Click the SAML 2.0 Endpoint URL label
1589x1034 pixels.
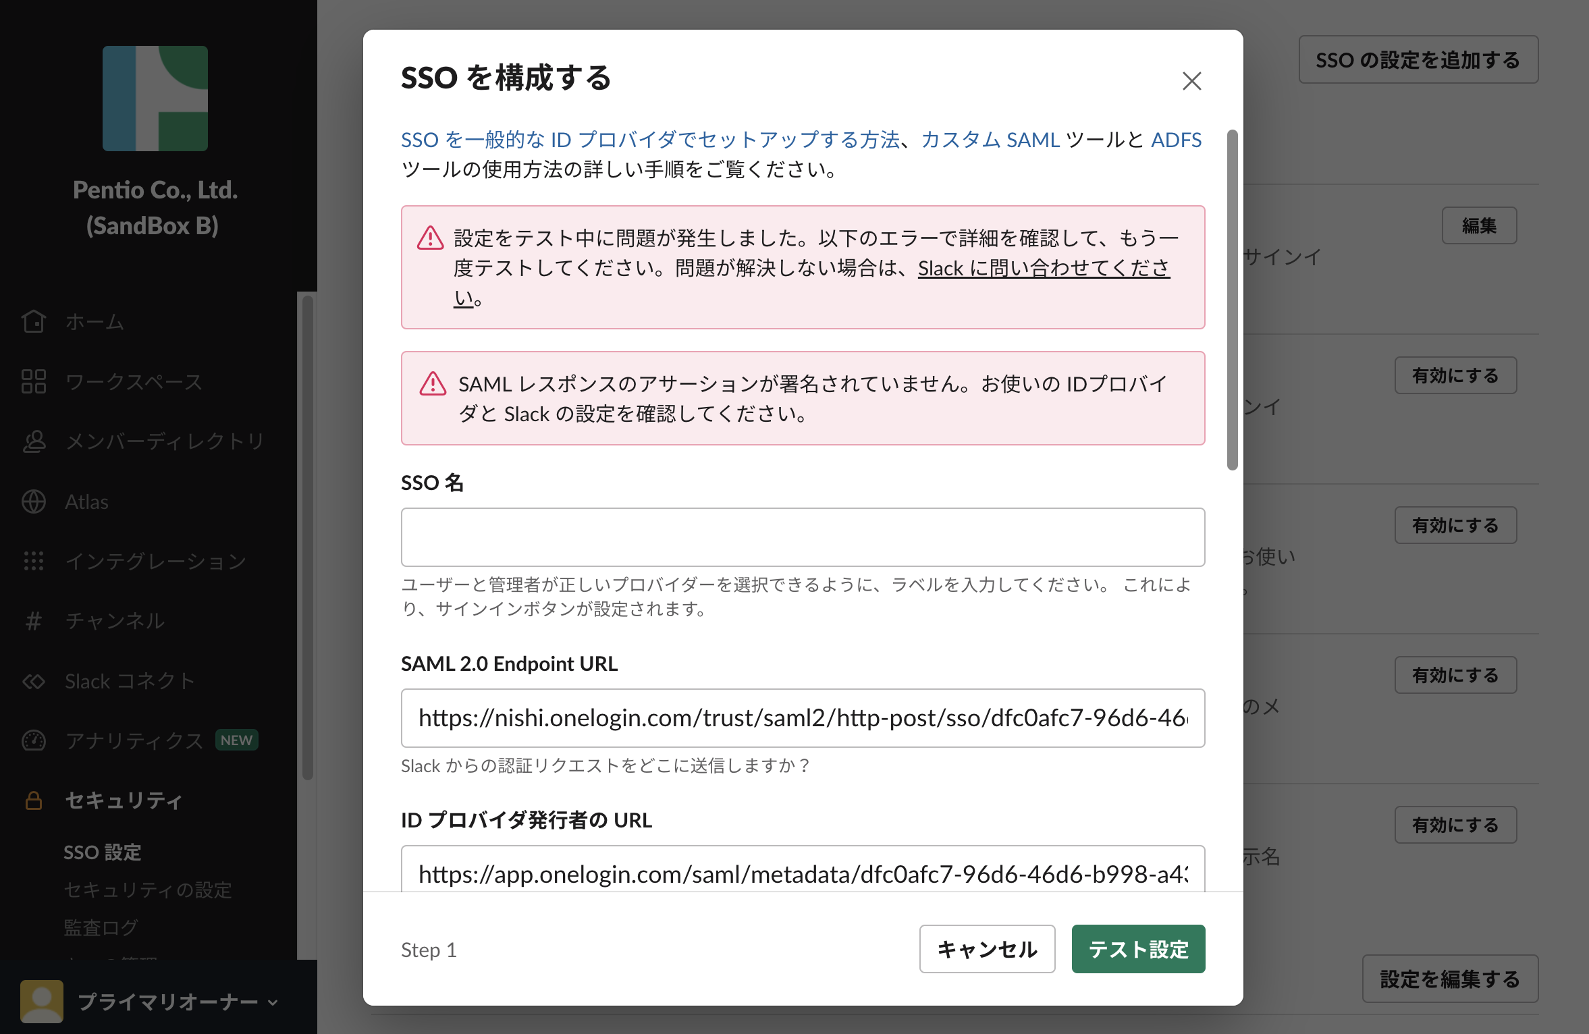pyautogui.click(x=509, y=663)
